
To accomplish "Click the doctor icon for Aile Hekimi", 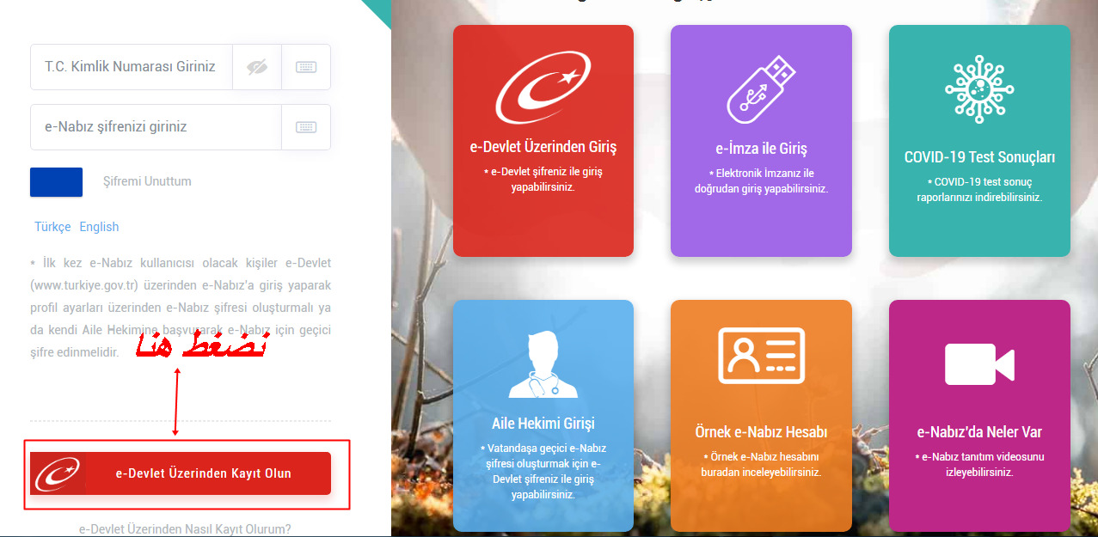I will pos(543,363).
